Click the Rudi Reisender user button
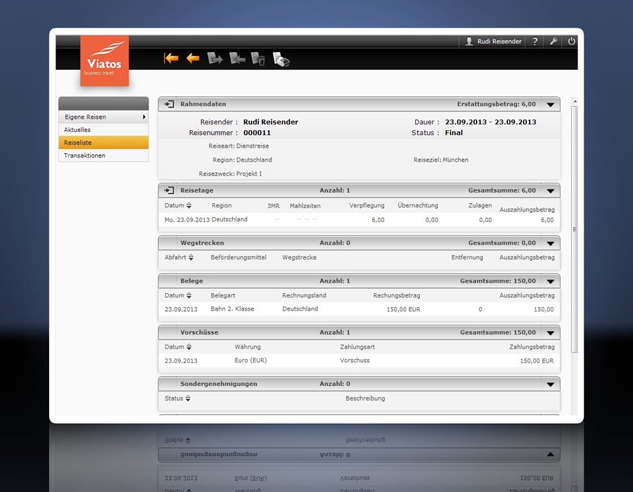The image size is (633, 492). (492, 41)
